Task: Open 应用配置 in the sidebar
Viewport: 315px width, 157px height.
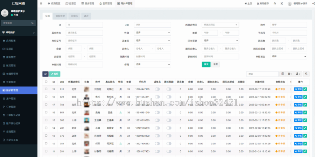Action: coord(19,41)
